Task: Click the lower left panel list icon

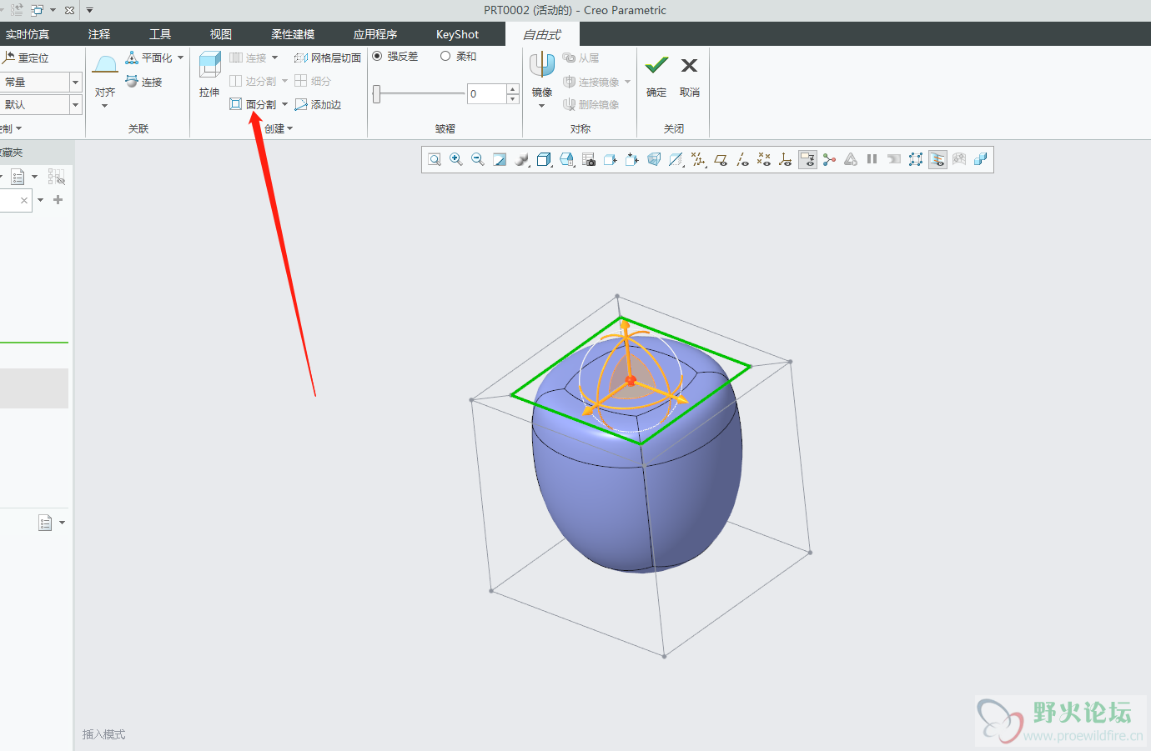Action: 45,523
